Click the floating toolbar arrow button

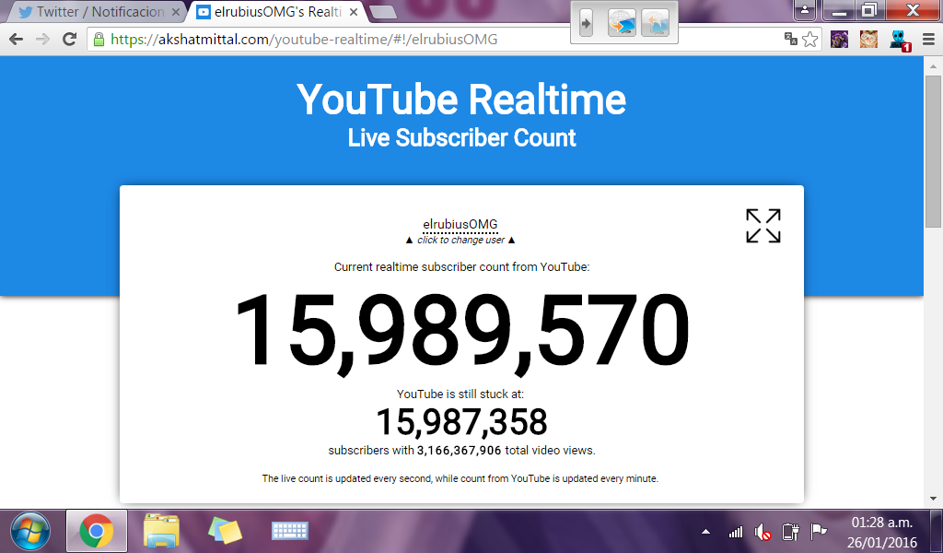pos(586,24)
